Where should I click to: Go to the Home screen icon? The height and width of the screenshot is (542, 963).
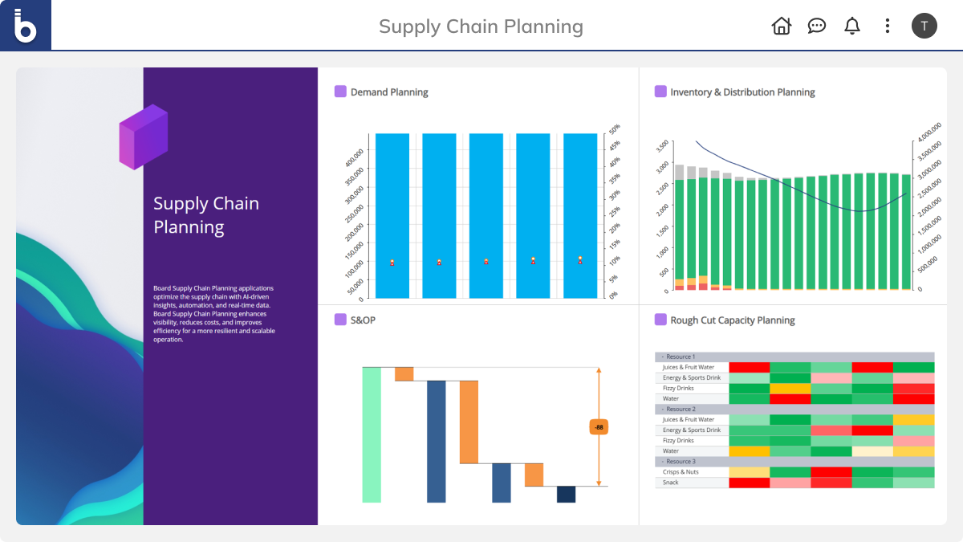(781, 26)
